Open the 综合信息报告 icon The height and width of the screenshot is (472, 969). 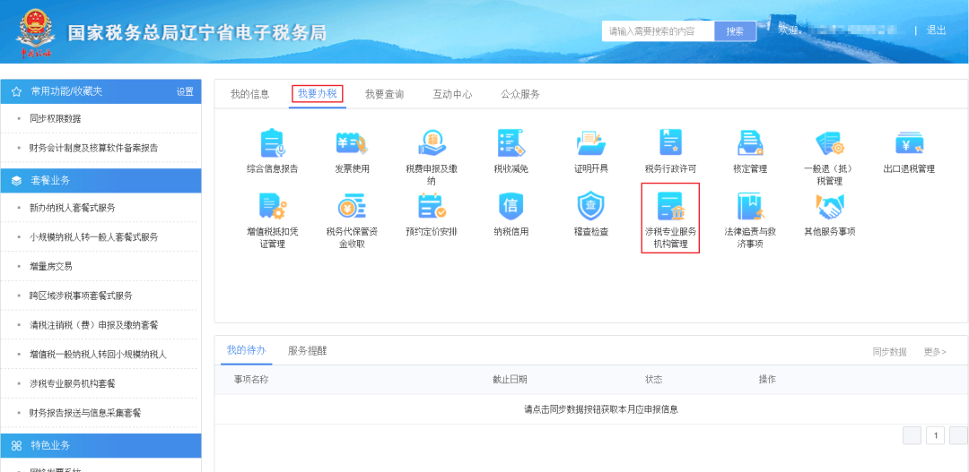272,143
